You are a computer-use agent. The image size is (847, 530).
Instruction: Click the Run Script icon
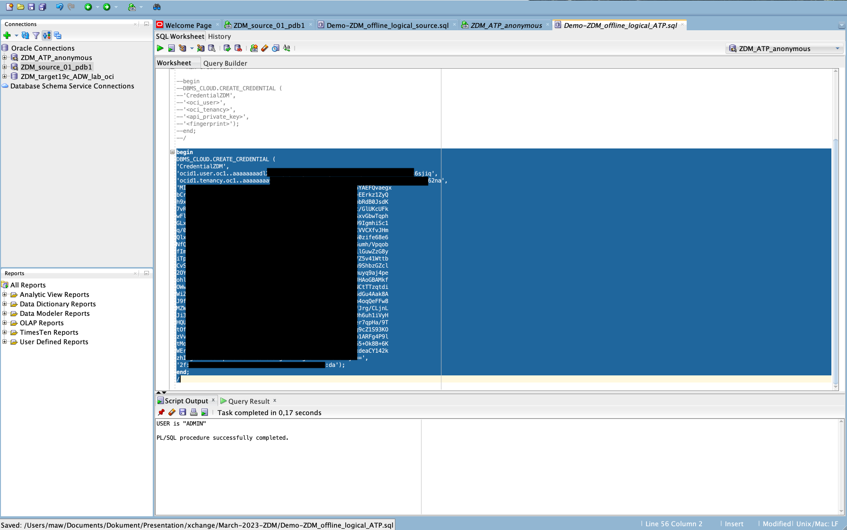click(x=171, y=48)
